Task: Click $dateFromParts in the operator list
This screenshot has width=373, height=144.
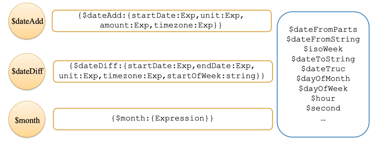Action: click(323, 30)
